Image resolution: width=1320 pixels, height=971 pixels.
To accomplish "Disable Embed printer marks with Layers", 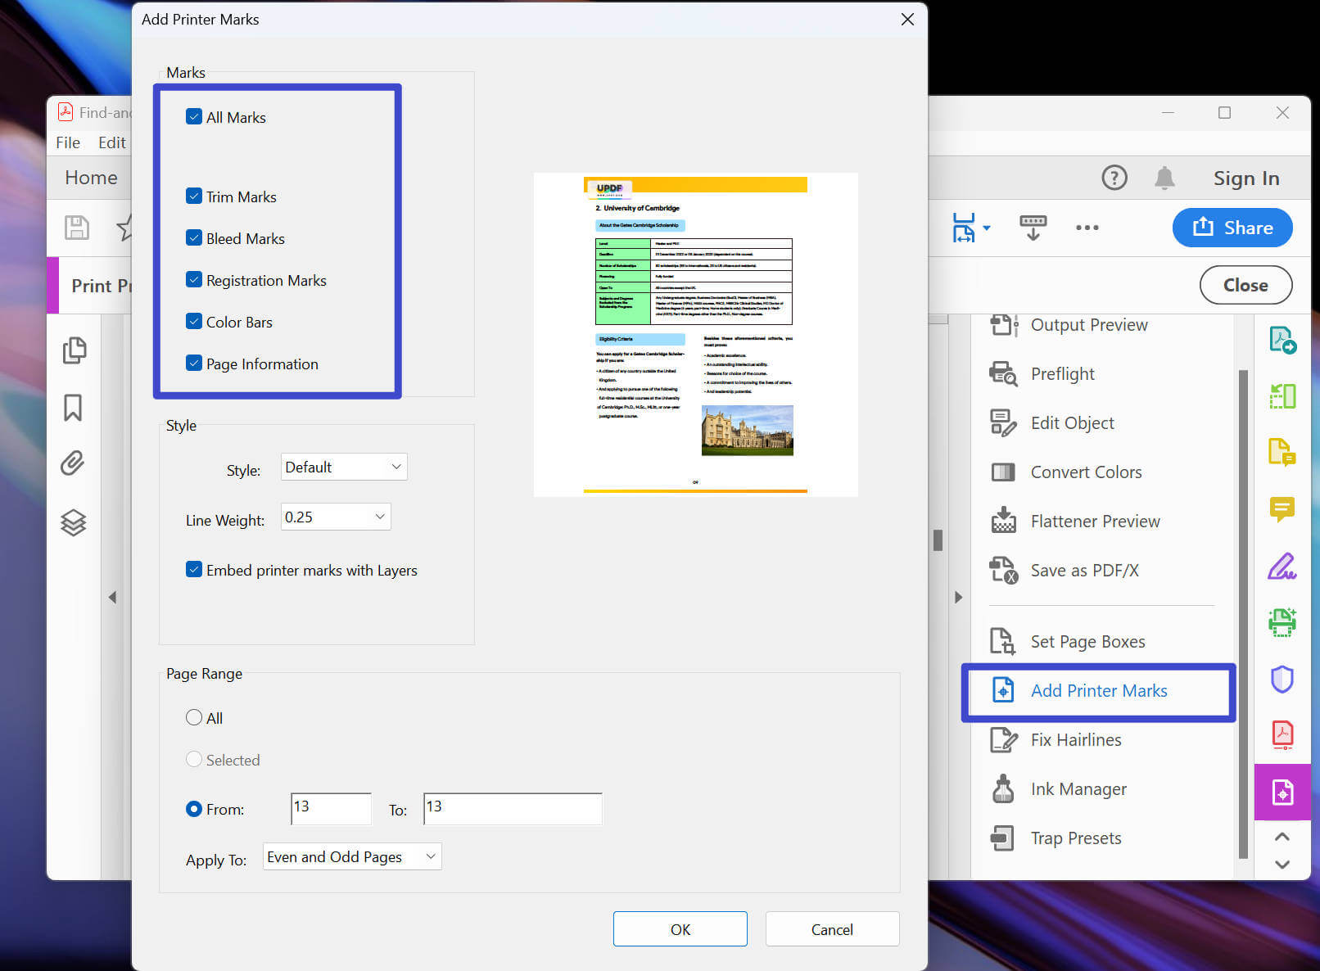I will coord(194,570).
